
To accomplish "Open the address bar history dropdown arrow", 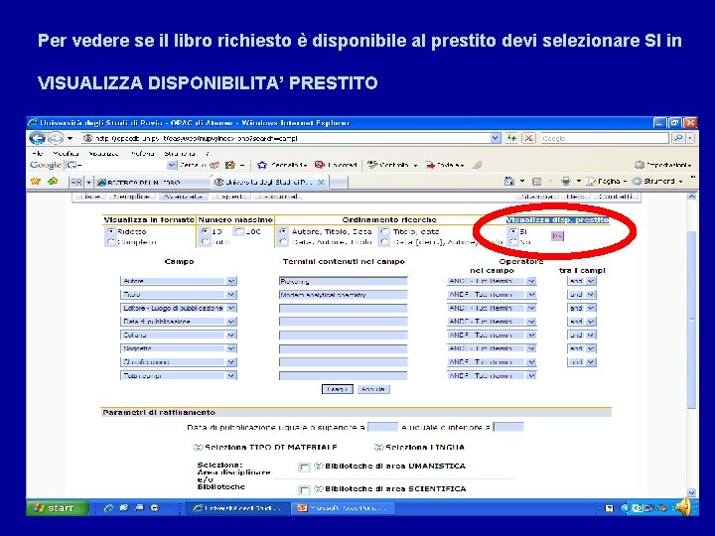I will click(496, 138).
